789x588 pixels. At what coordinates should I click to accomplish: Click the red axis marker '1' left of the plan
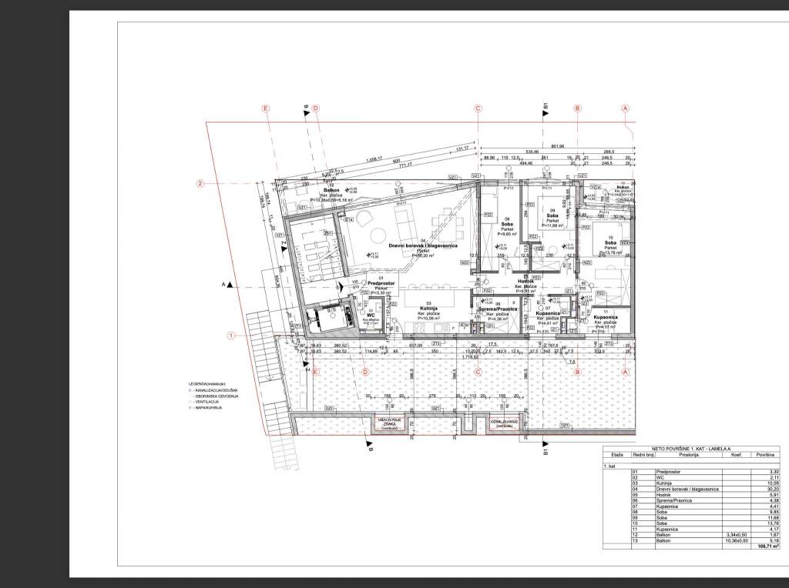pos(231,336)
